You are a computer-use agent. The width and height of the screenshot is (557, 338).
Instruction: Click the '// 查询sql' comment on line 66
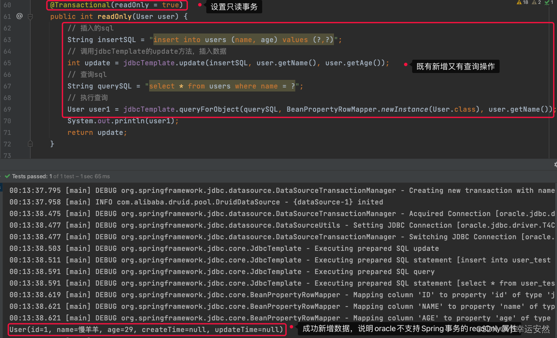tap(87, 74)
